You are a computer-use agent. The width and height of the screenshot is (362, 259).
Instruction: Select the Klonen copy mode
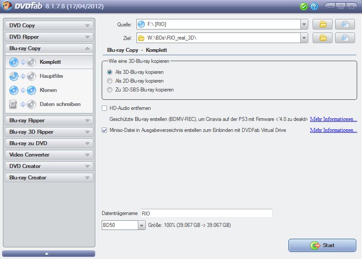tap(49, 90)
